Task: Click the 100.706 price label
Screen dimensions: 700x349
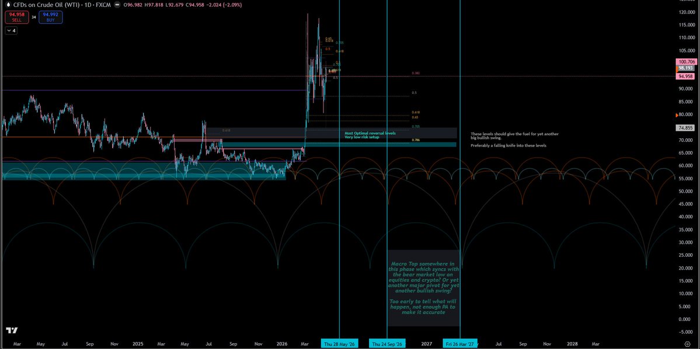Action: click(685, 62)
